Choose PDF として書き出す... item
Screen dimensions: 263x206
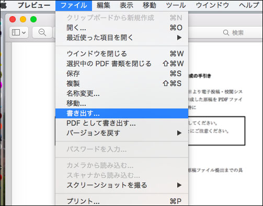[x=122, y=123]
